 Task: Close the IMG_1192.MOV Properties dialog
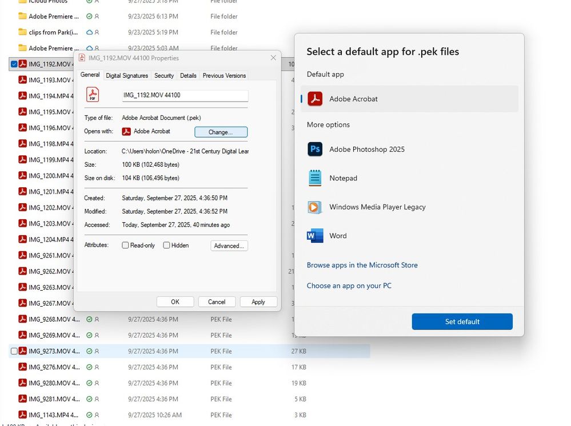[273, 58]
